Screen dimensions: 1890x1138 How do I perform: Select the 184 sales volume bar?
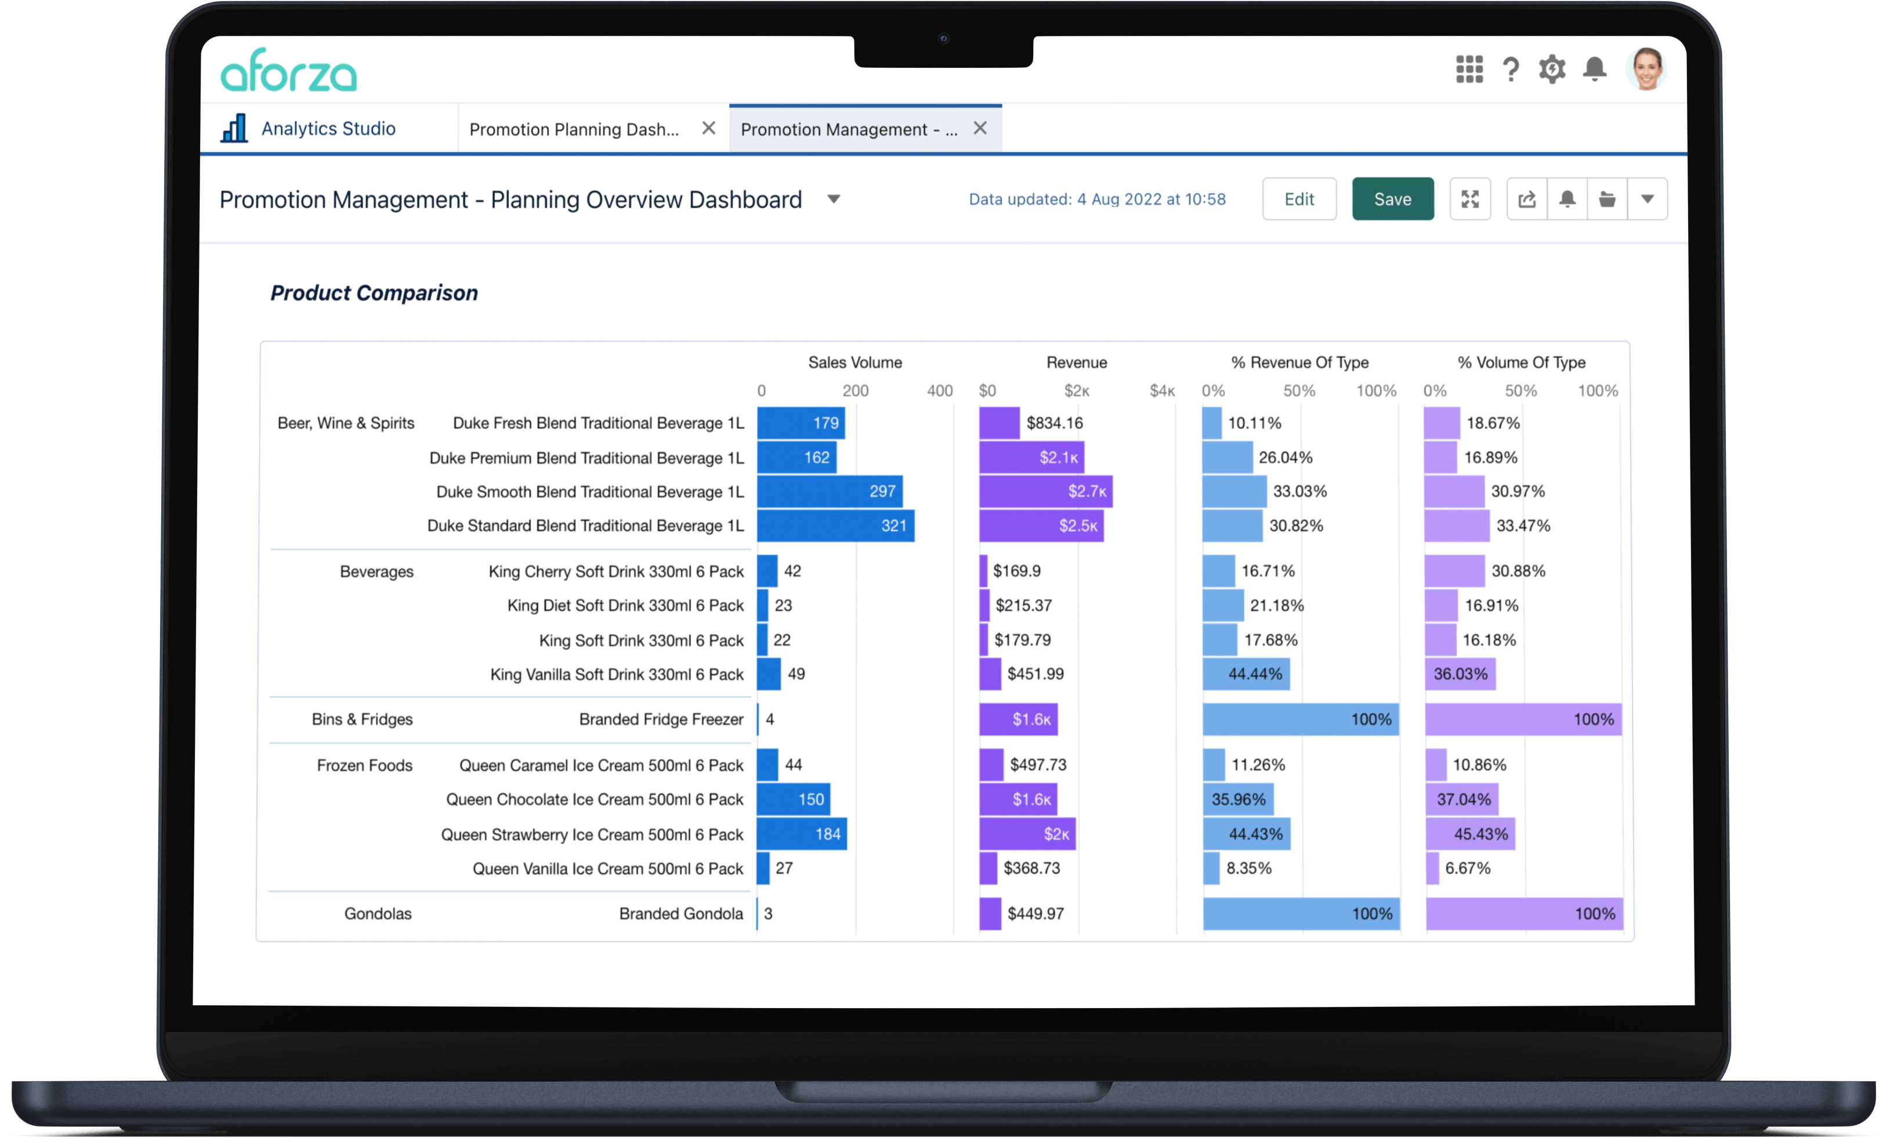coord(802,833)
